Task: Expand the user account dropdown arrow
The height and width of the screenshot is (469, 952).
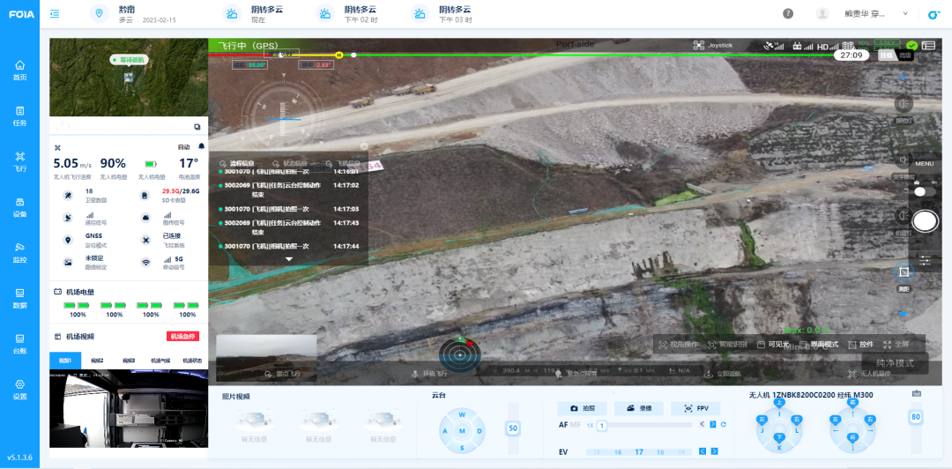Action: (x=905, y=14)
